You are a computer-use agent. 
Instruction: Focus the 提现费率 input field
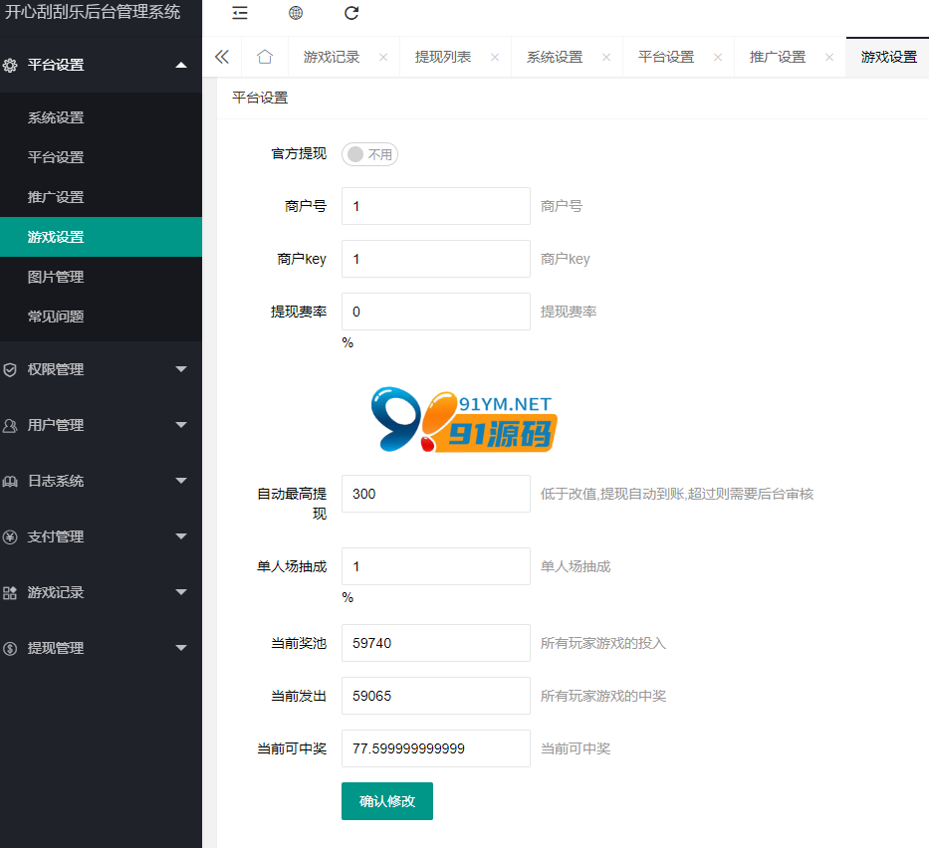pos(435,312)
